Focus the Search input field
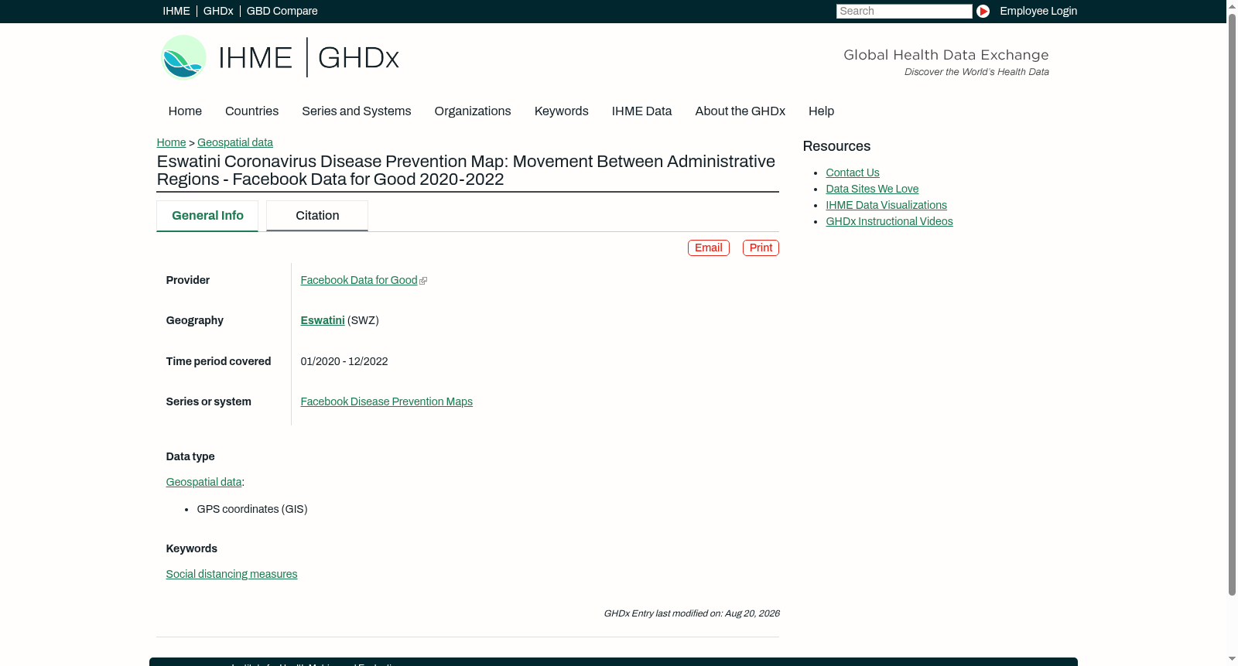The height and width of the screenshot is (666, 1238). pos(904,11)
